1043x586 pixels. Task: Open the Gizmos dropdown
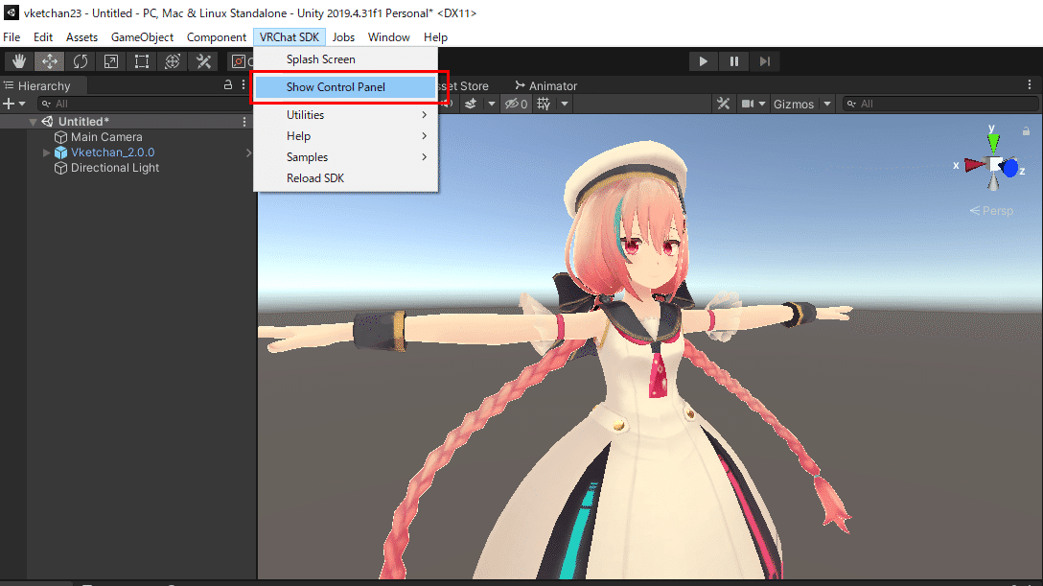point(801,104)
